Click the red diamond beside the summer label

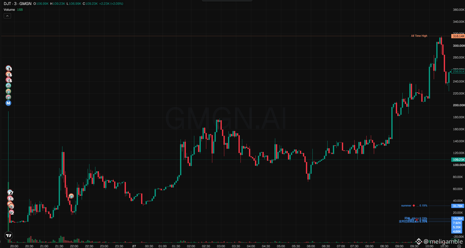[414, 205]
